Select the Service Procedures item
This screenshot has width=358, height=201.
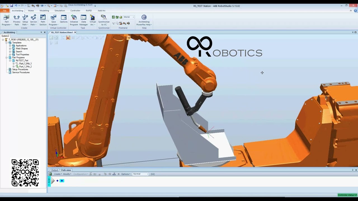[21, 73]
